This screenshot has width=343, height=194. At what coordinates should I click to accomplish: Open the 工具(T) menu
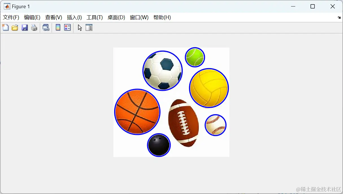click(x=95, y=18)
